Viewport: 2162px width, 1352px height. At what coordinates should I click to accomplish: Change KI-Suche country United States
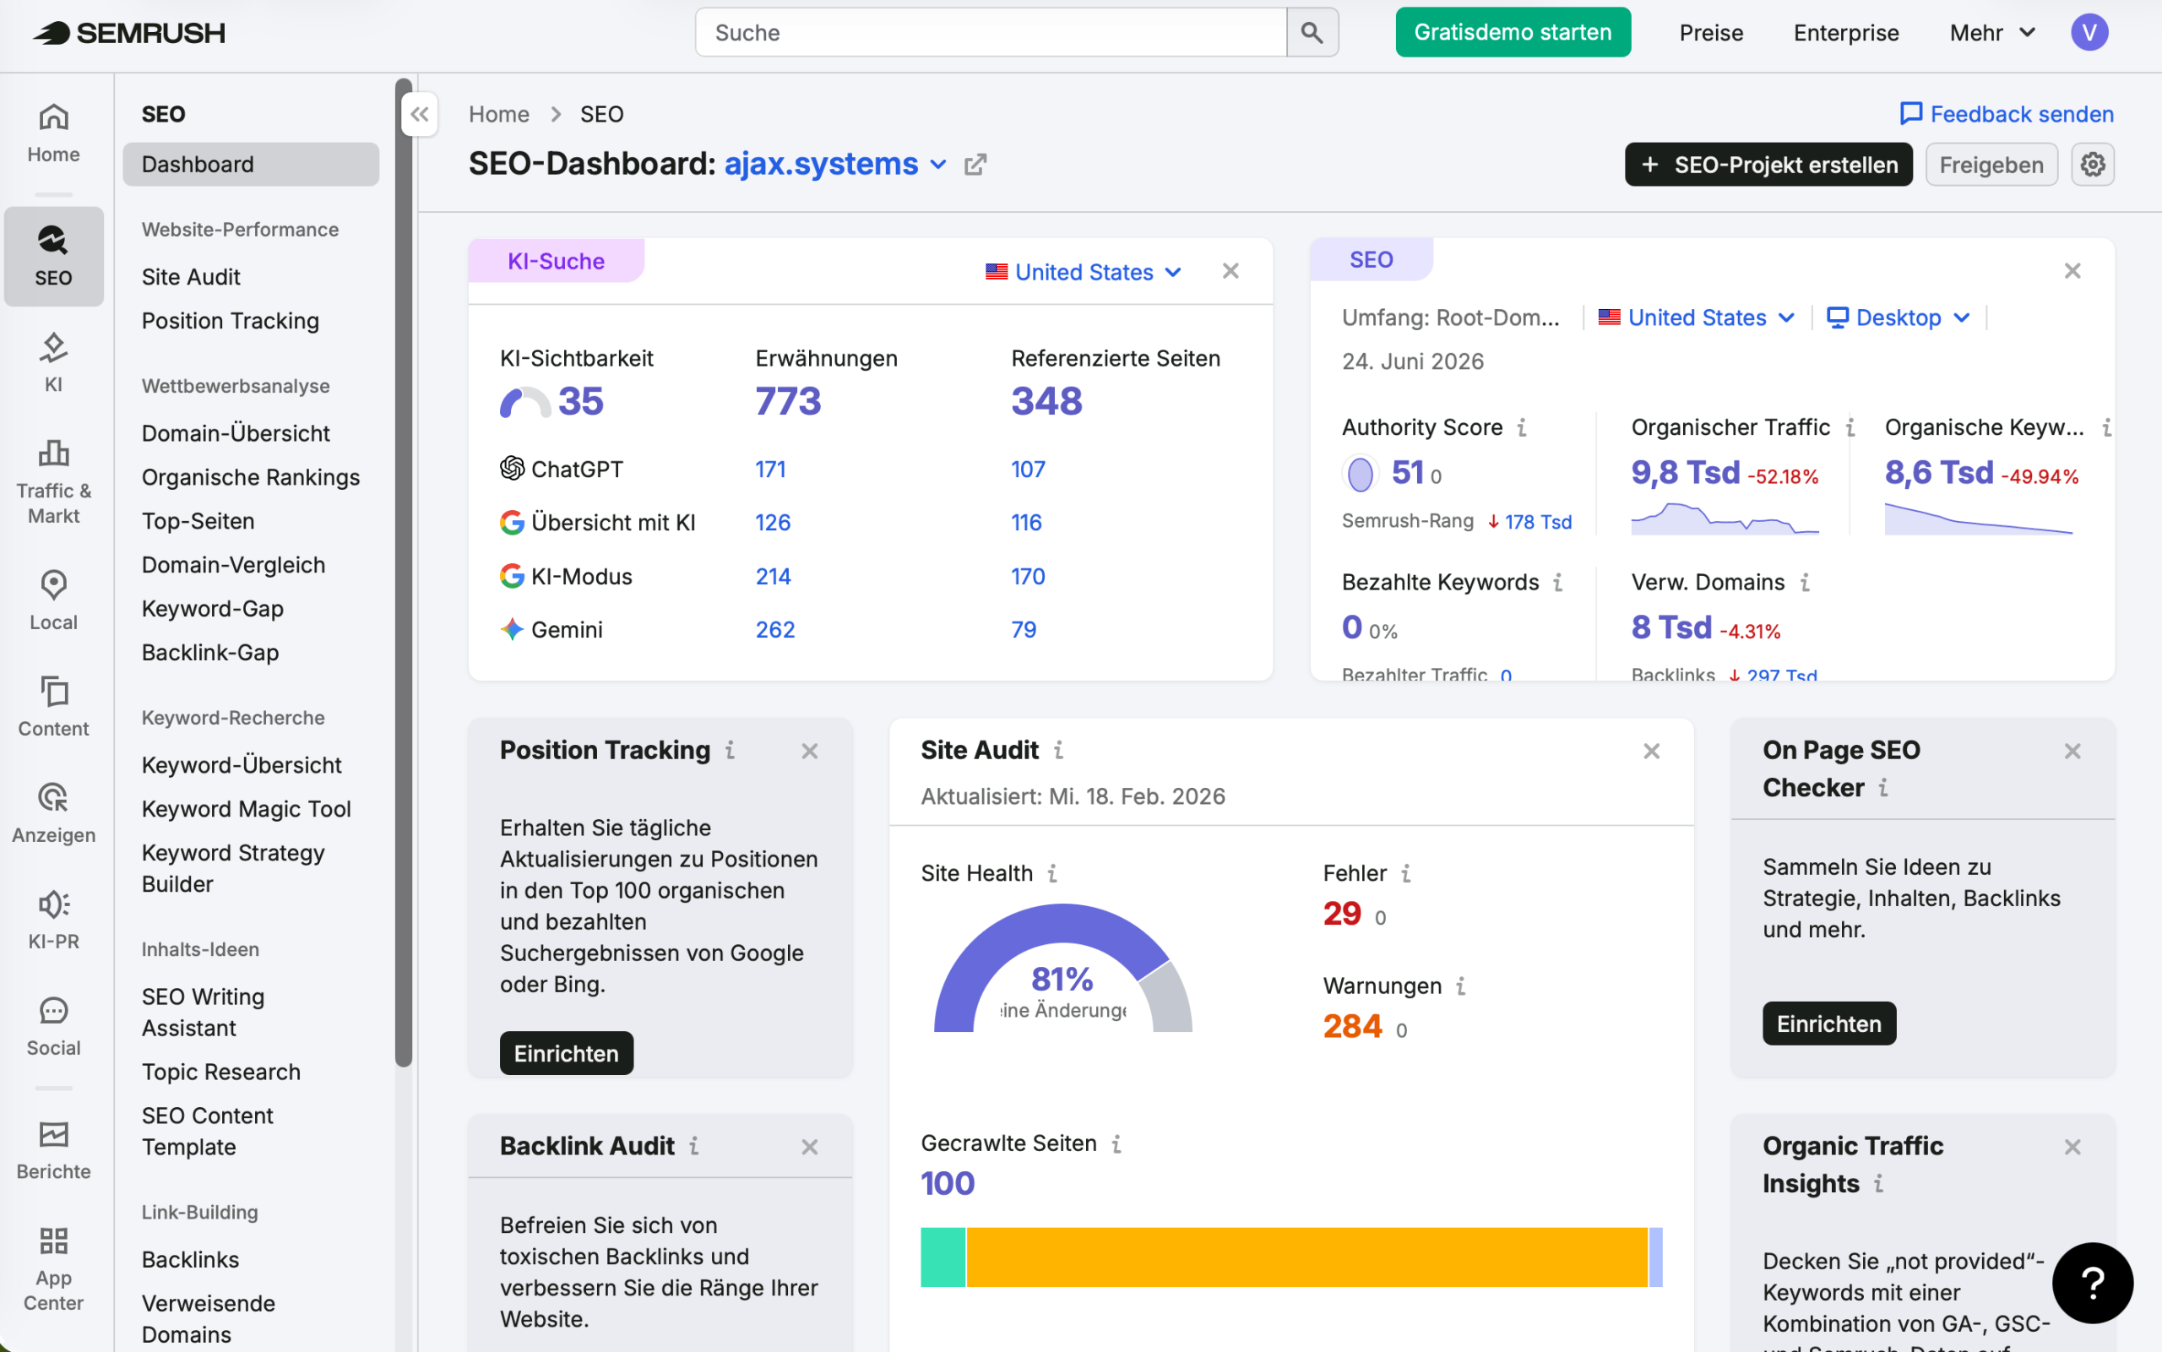(x=1084, y=272)
